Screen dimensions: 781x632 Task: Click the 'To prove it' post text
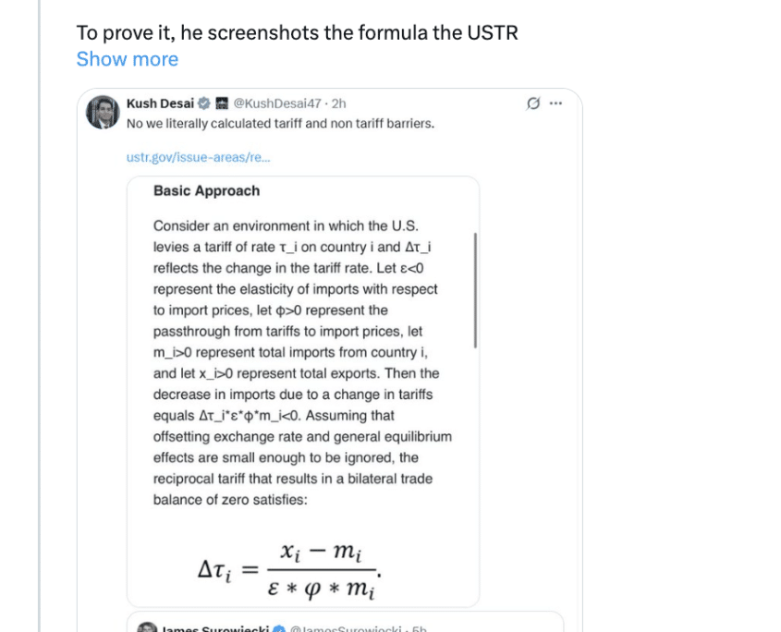297,33
